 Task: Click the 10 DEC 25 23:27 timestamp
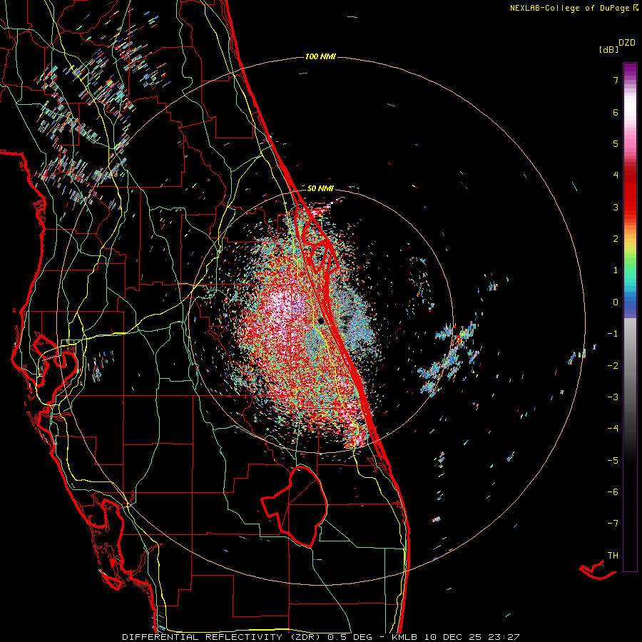pos(472,637)
